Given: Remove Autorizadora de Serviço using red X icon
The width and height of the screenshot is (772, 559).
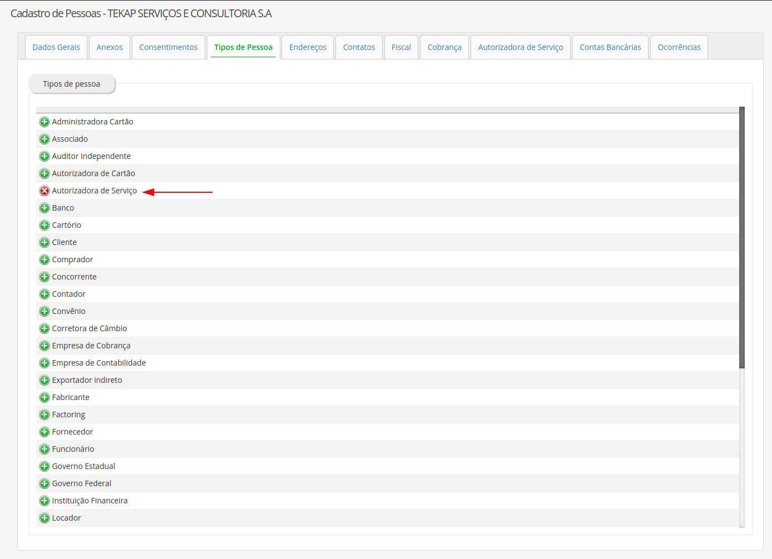Looking at the screenshot, I should (x=44, y=191).
